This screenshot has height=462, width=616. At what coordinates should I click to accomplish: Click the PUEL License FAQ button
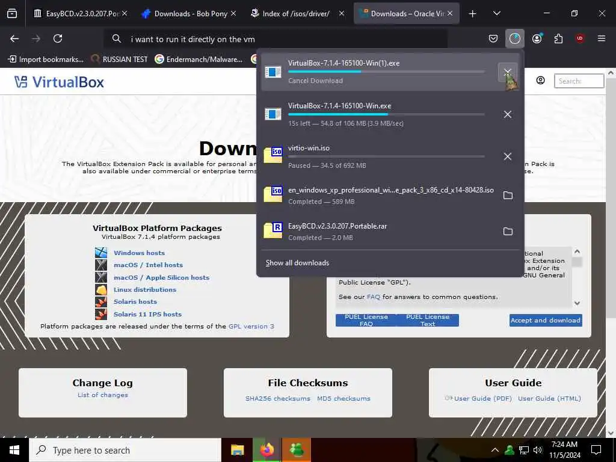366,320
